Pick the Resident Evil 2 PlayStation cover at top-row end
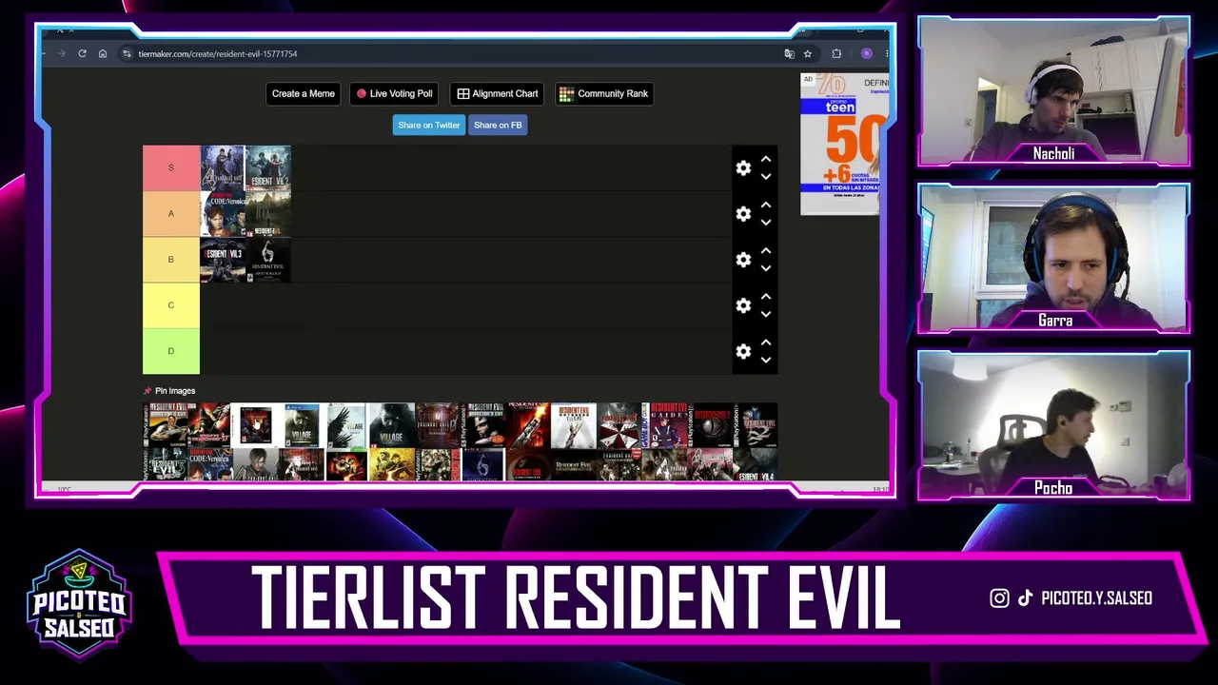This screenshot has height=685, width=1218. [756, 425]
